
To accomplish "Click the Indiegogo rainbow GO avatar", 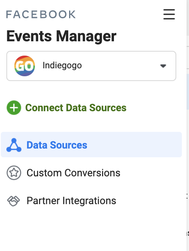I will [x=25, y=66].
